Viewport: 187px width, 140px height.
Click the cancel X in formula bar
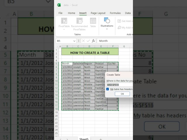[83, 41]
